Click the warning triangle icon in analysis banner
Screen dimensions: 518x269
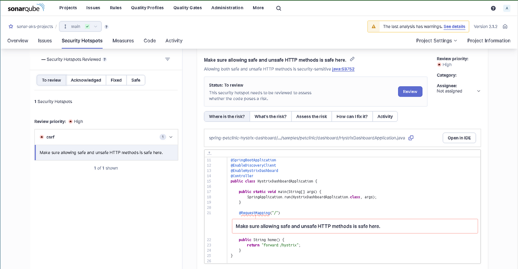[374, 27]
